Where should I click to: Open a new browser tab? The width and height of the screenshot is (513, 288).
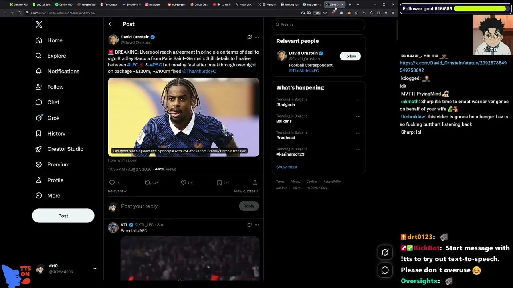pyautogui.click(x=350, y=4)
